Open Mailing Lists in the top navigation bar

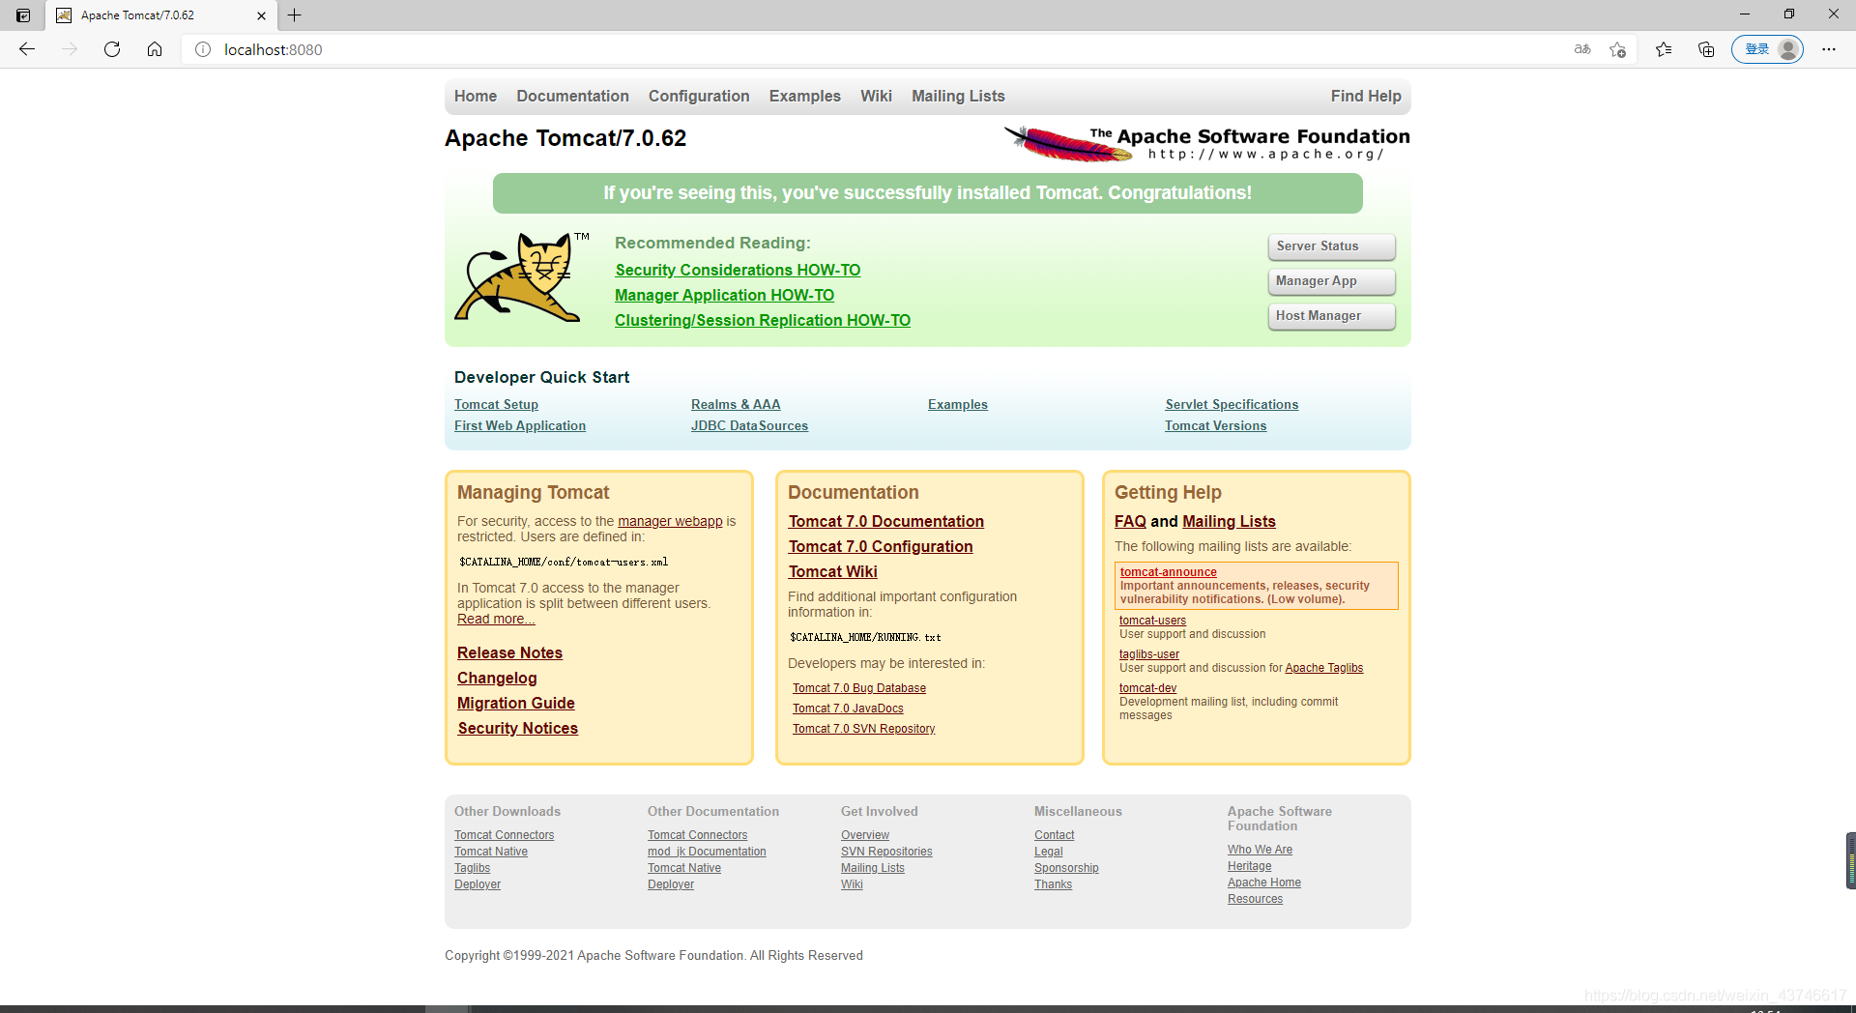958,96
